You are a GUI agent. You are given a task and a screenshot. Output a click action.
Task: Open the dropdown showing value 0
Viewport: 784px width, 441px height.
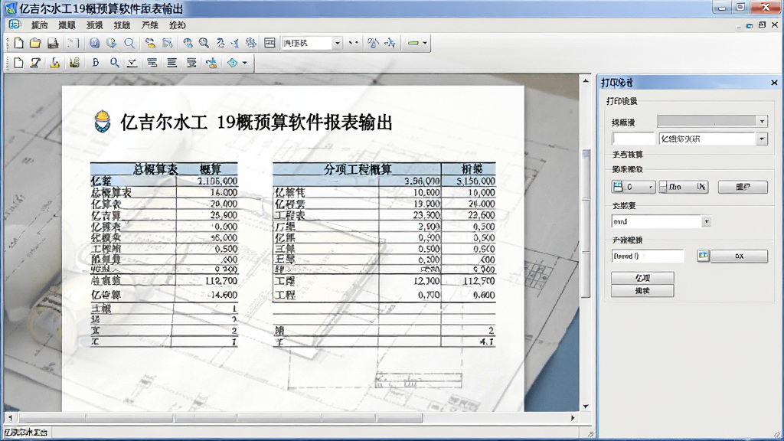[x=633, y=187]
